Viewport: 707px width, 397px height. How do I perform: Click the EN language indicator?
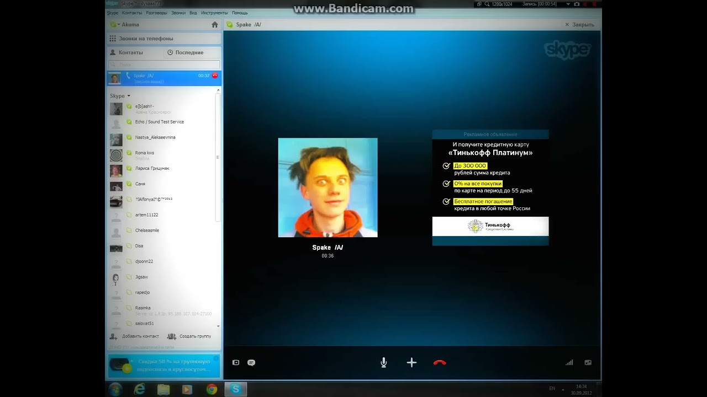click(552, 389)
